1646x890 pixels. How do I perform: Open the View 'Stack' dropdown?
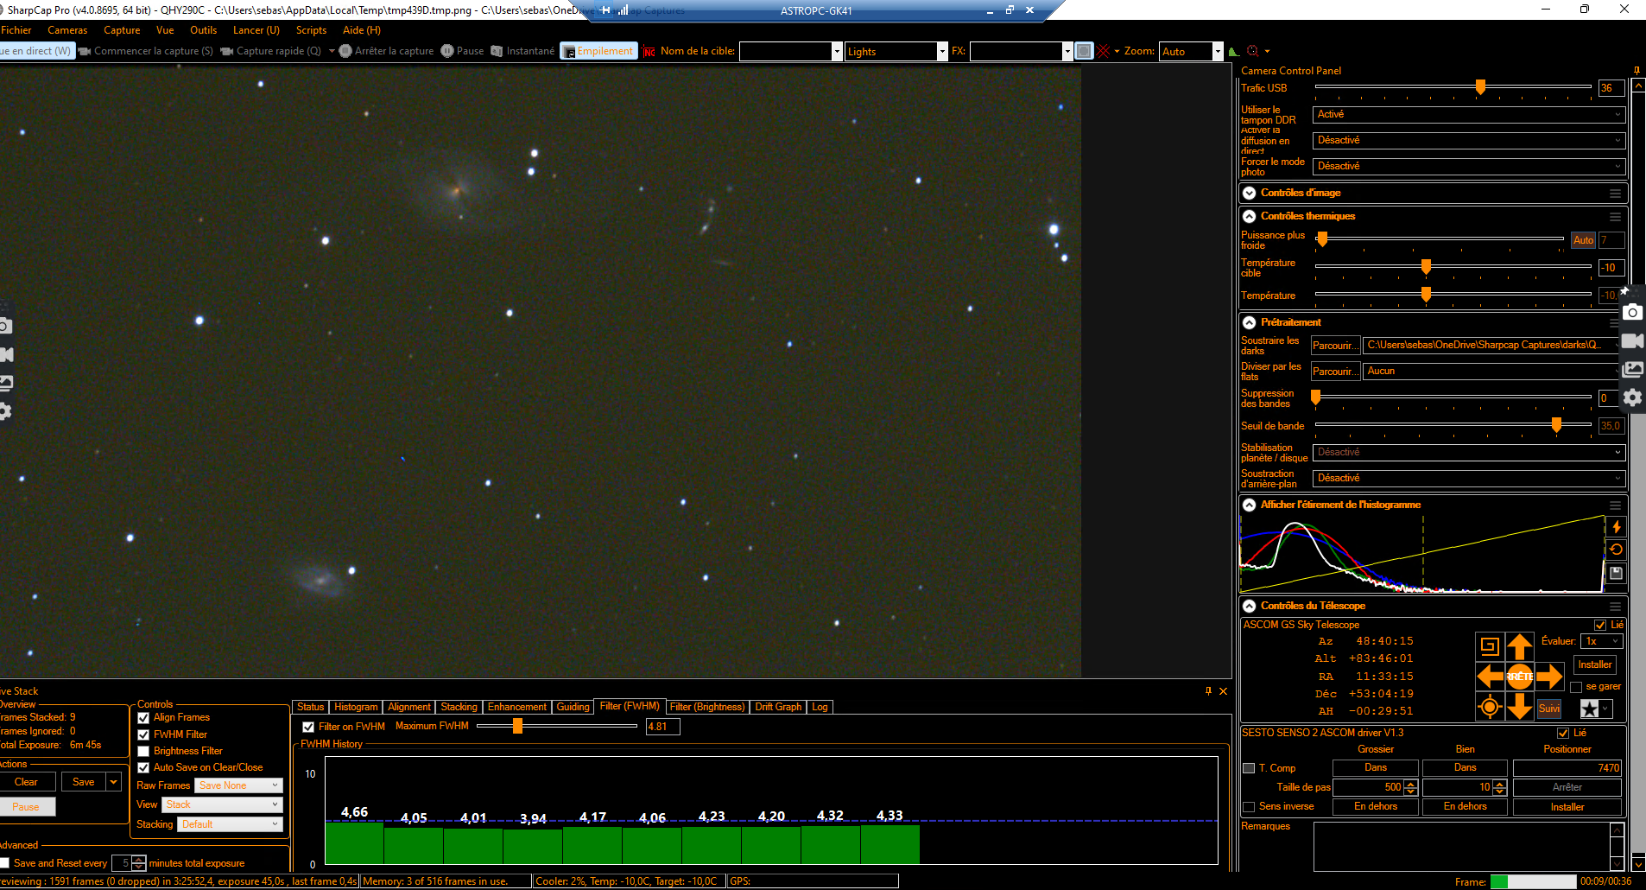(x=222, y=804)
